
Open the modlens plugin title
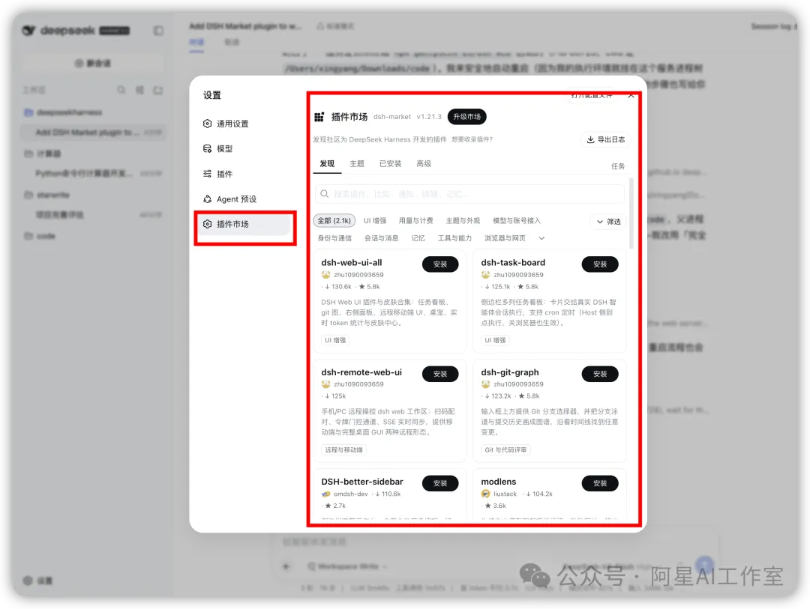pyautogui.click(x=499, y=482)
